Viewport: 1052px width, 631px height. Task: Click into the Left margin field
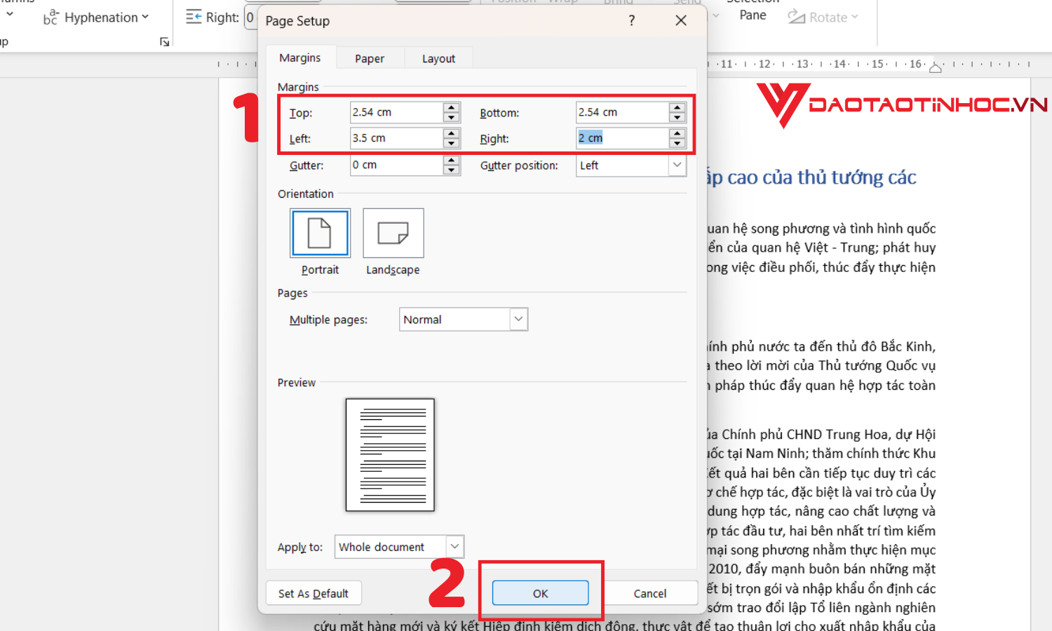coord(397,138)
